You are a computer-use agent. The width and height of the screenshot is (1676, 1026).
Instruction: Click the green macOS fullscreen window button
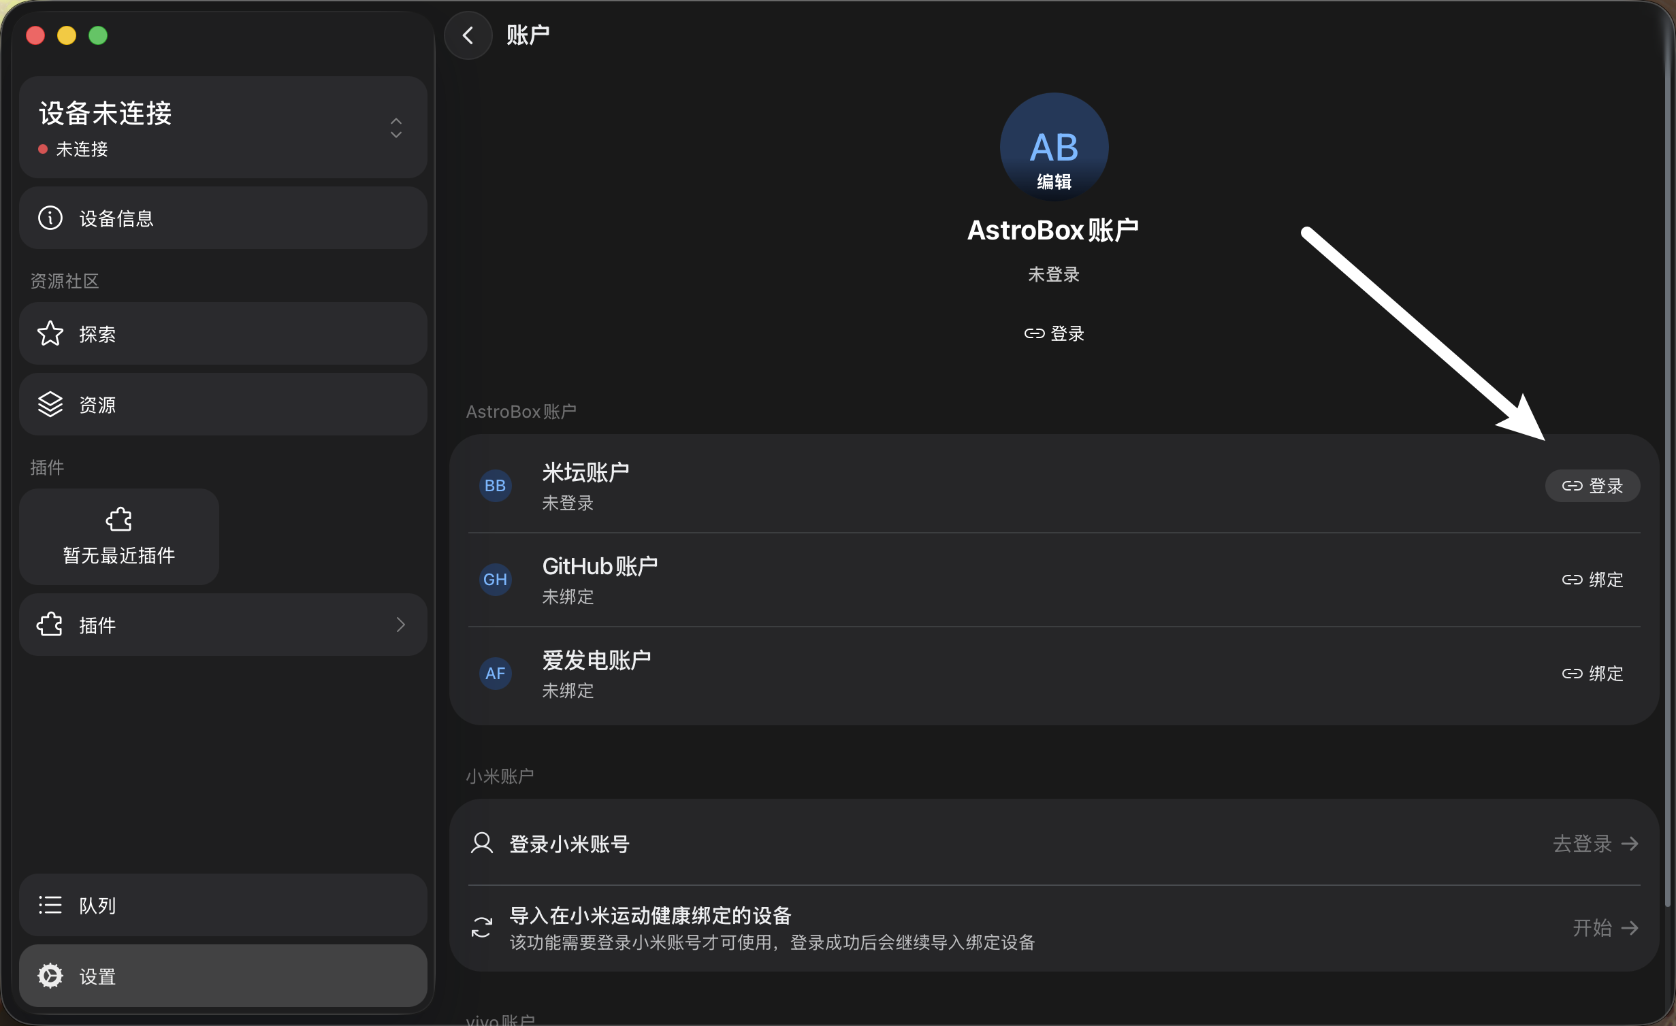click(x=98, y=35)
